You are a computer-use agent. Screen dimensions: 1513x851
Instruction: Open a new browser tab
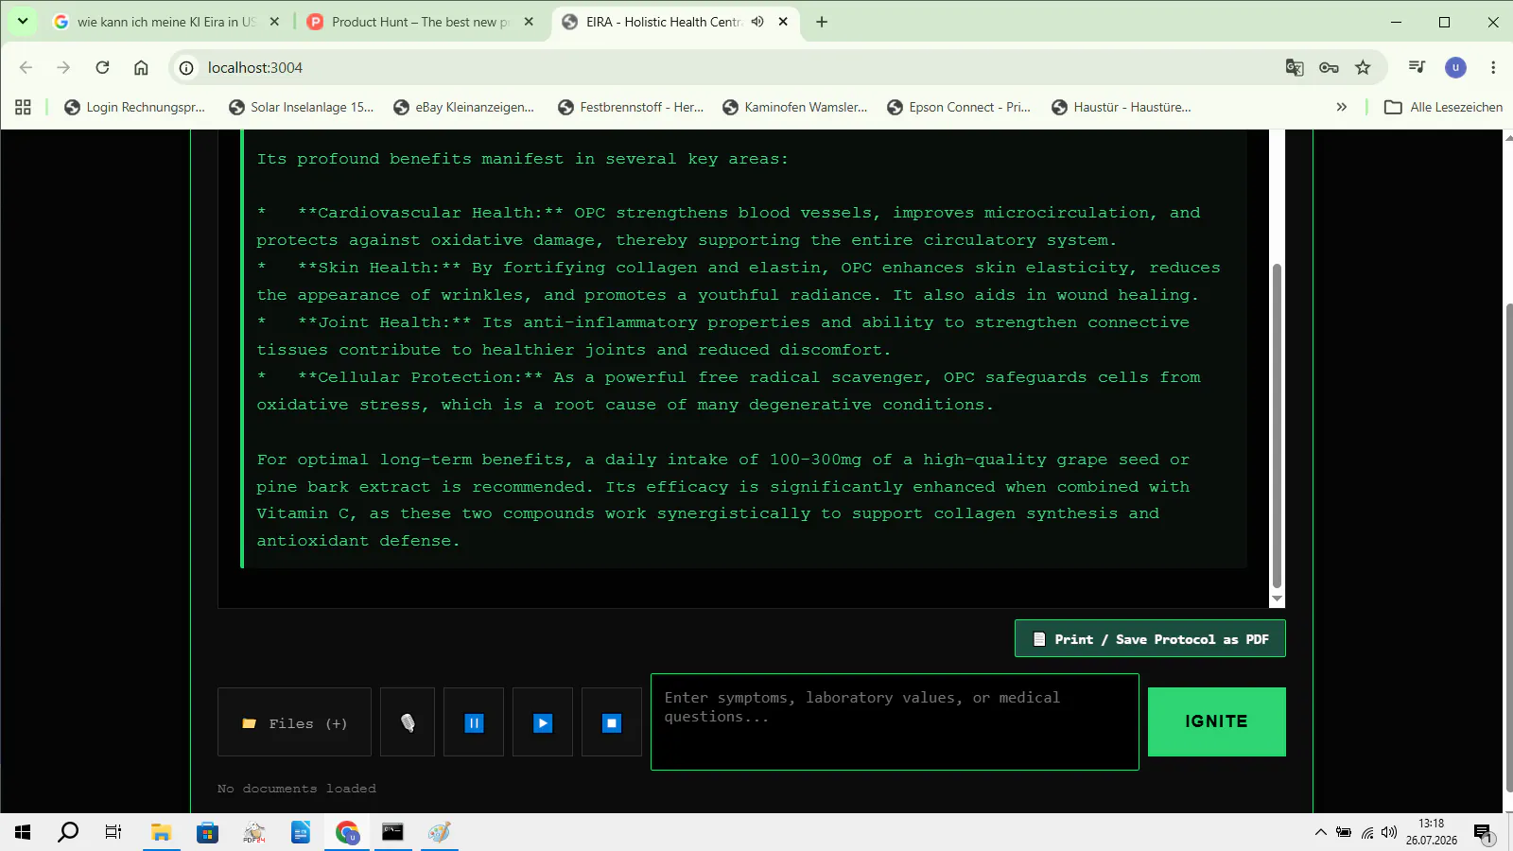click(822, 22)
